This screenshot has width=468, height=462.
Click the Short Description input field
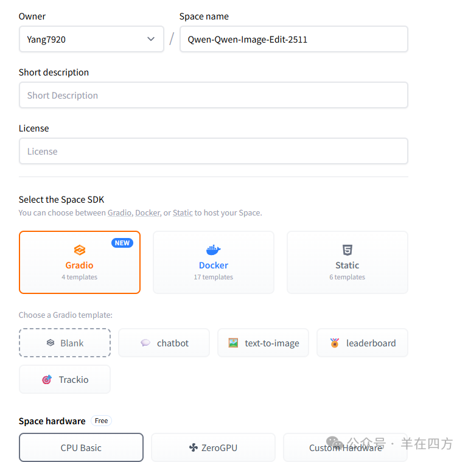(x=213, y=95)
